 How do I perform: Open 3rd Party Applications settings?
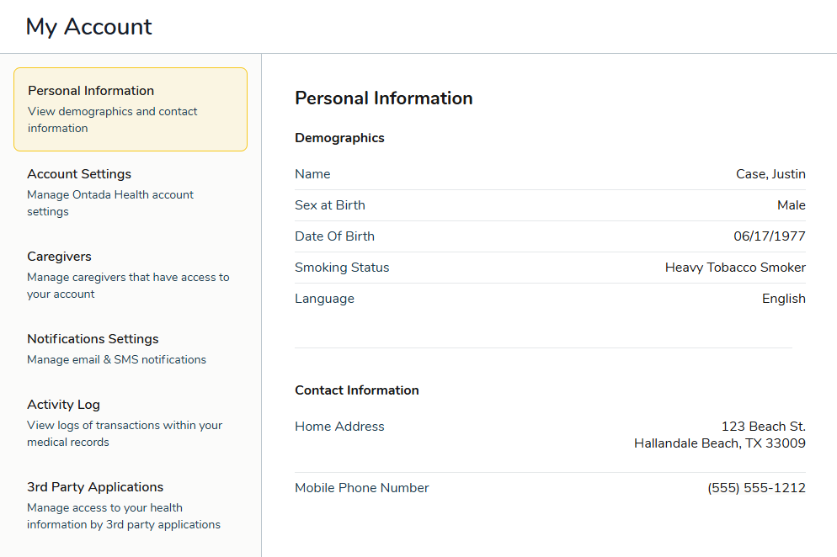[95, 486]
